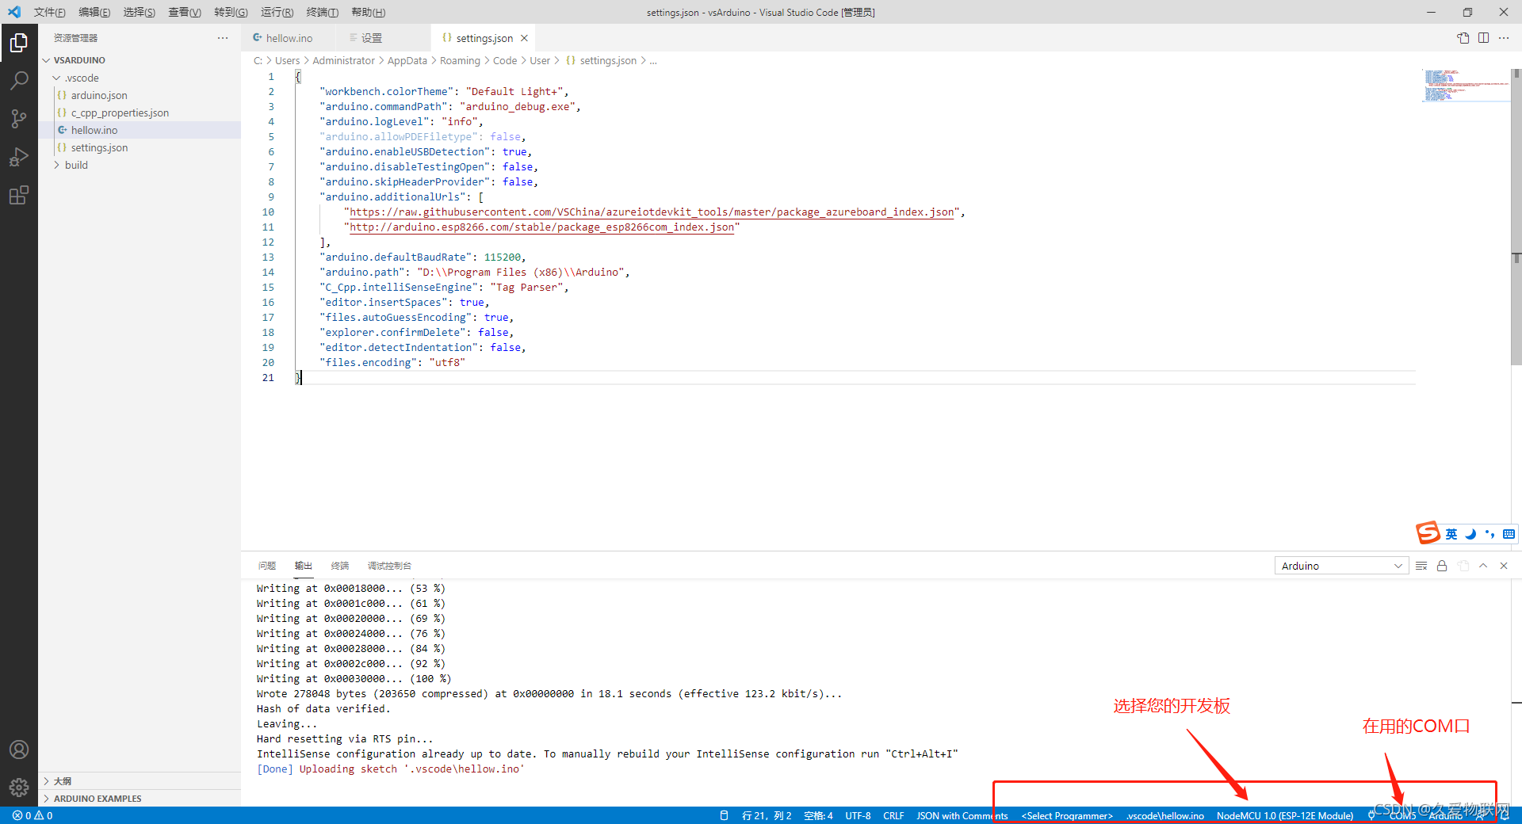Maximize the output panel size

(x=1483, y=566)
